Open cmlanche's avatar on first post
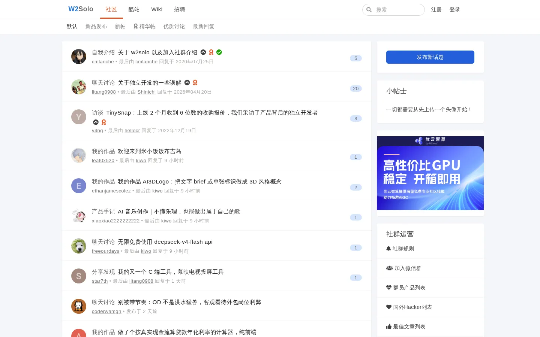Viewport: 540px width, 337px height. [x=79, y=57]
